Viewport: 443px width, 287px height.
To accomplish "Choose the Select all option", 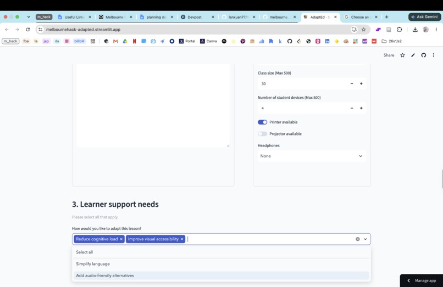I will (221, 252).
